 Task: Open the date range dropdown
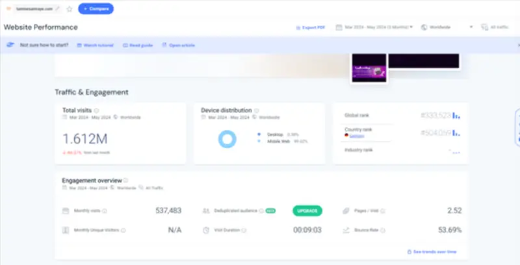tap(374, 27)
